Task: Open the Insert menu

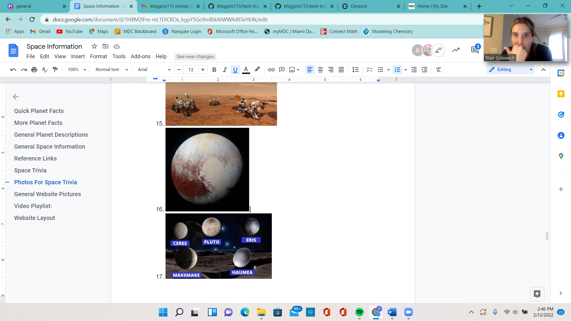Action: [78, 56]
